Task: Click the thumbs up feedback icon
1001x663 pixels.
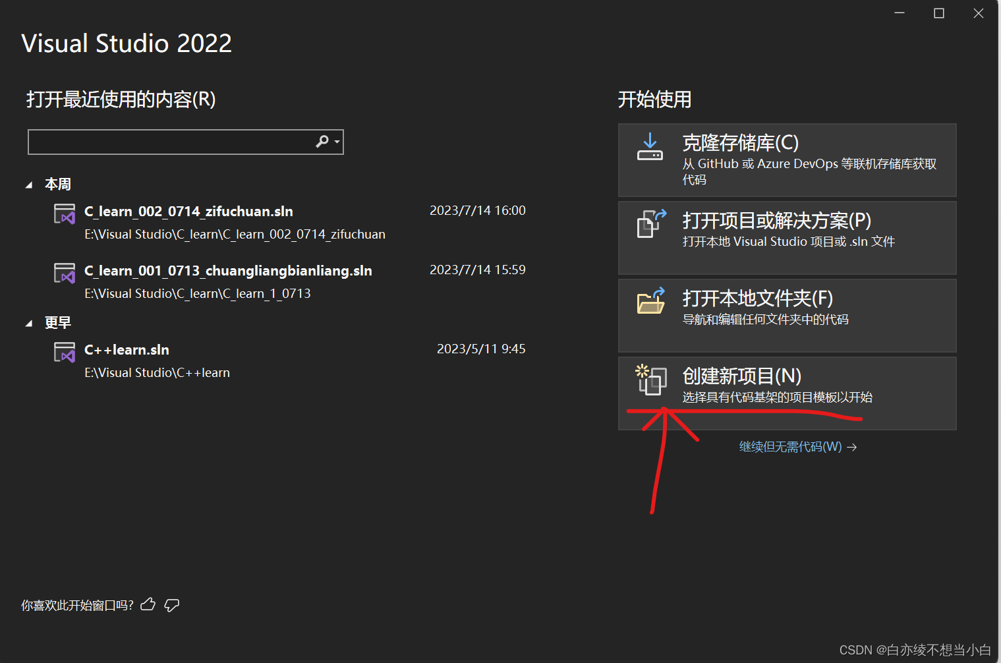Action: pyautogui.click(x=147, y=604)
